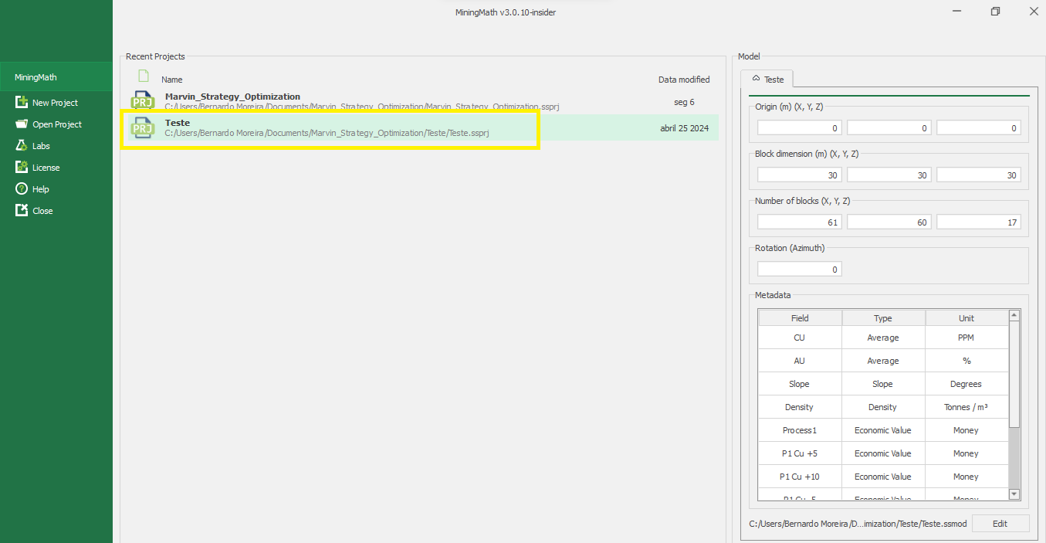Open Labs via the flask icon
Viewport: 1046px width, 543px height.
[x=22, y=146]
